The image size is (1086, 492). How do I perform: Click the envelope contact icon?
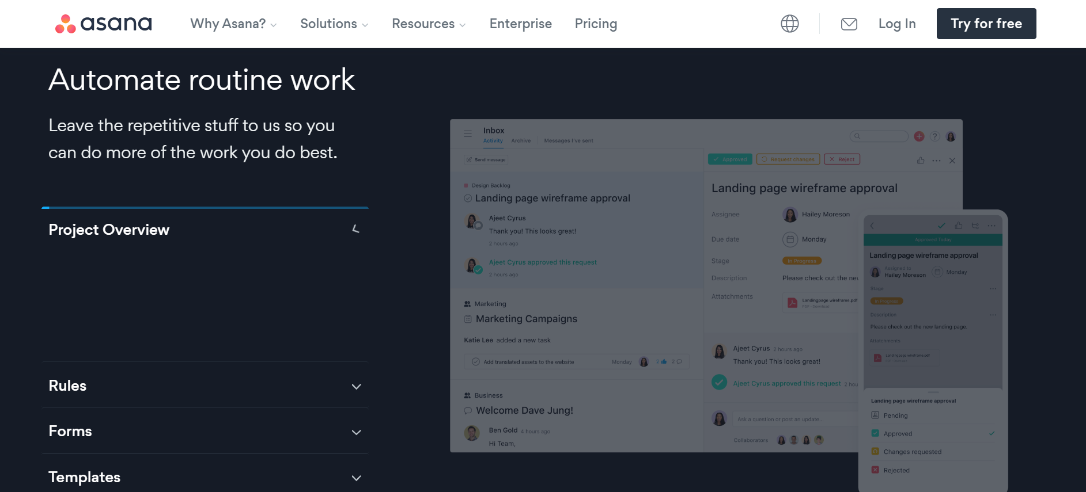849,24
